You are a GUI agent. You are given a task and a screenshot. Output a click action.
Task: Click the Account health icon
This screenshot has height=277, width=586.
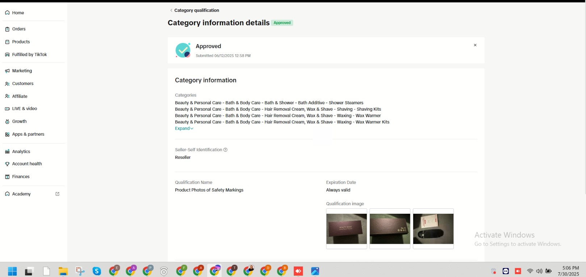[7, 164]
